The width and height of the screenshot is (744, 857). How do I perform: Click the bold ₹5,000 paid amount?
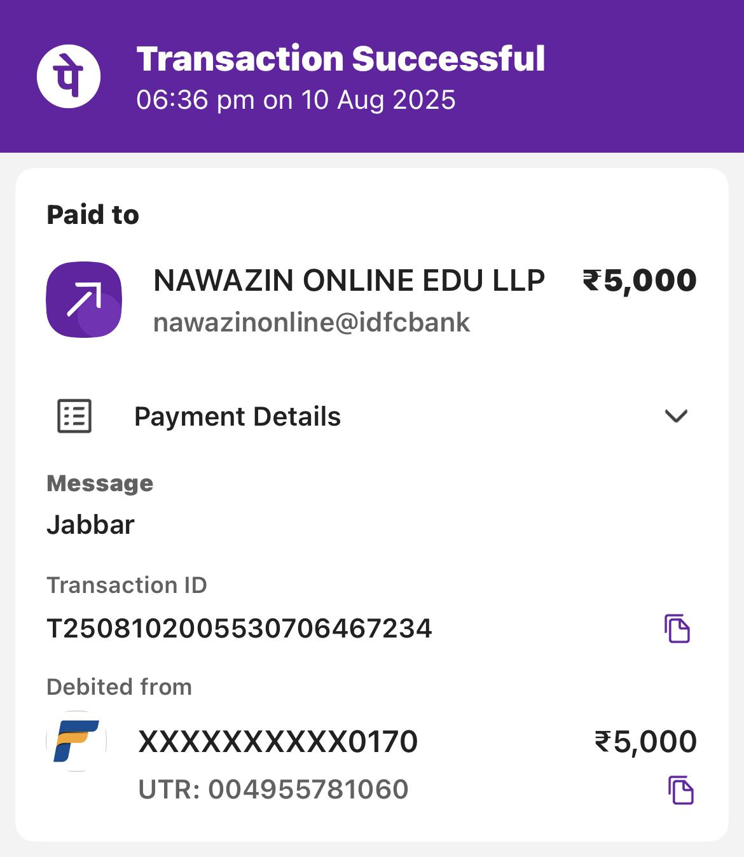[x=640, y=281]
